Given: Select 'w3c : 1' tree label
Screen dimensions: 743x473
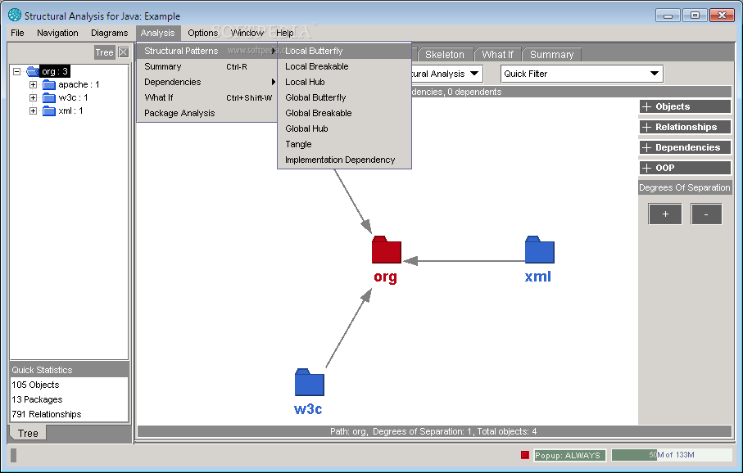Looking at the screenshot, I should (x=73, y=98).
